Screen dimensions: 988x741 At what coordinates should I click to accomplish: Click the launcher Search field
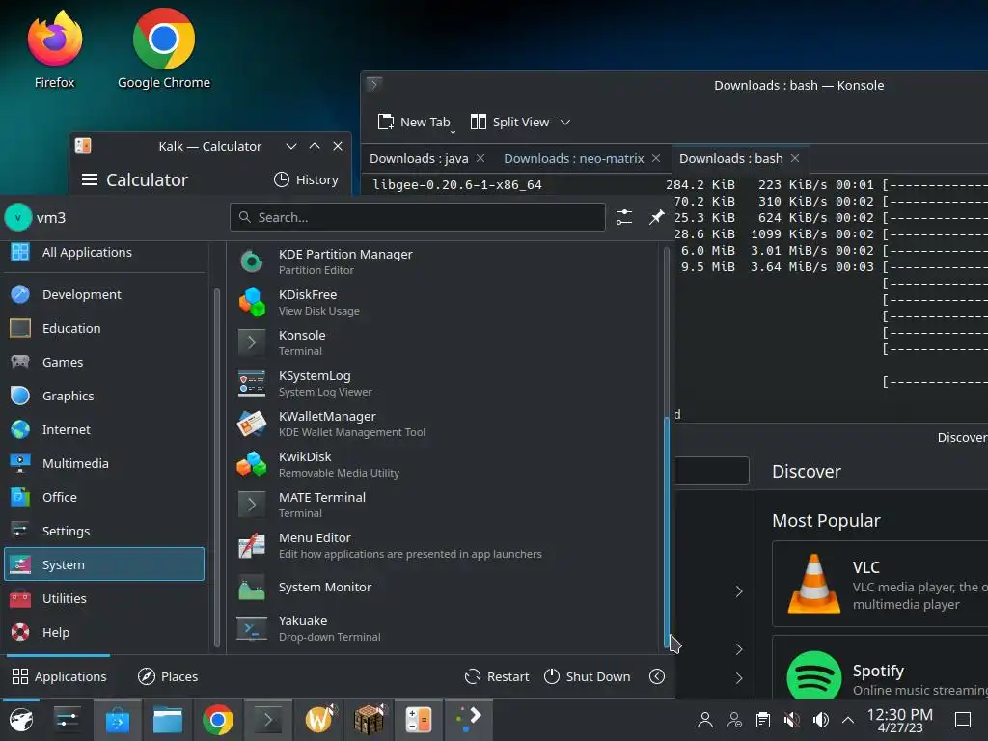coord(417,217)
